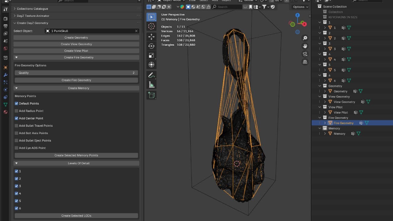Switch perspective/orthographic with the grid icon
The image size is (393, 221).
click(305, 62)
